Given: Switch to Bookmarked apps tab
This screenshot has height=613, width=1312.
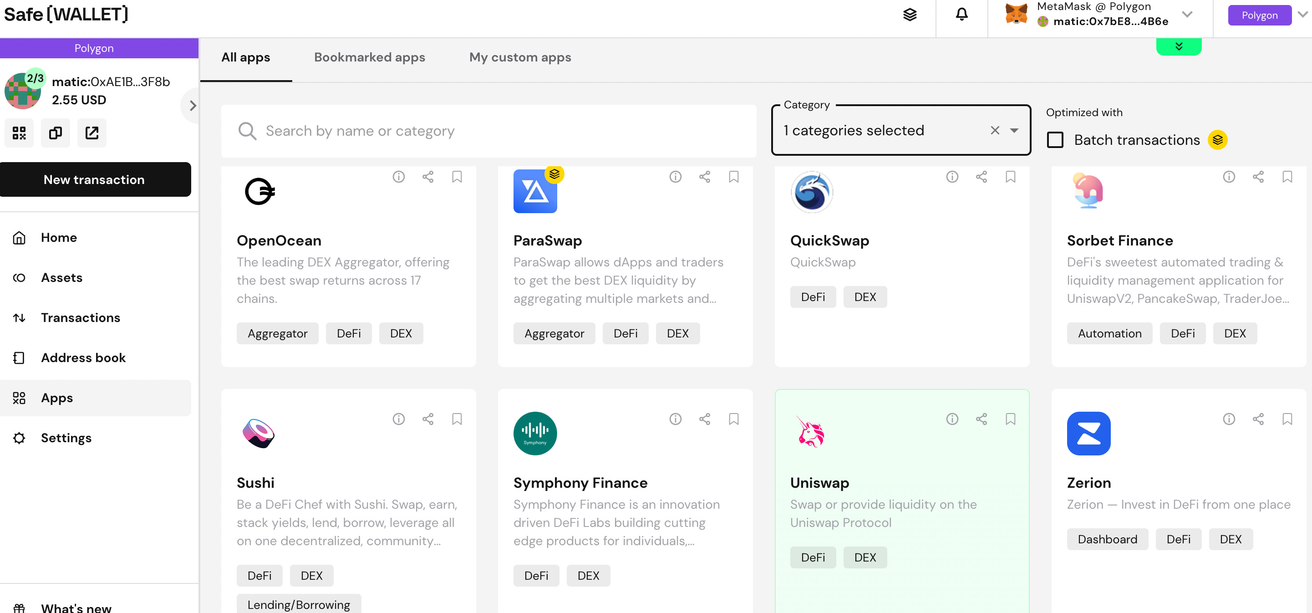Looking at the screenshot, I should click(x=369, y=57).
